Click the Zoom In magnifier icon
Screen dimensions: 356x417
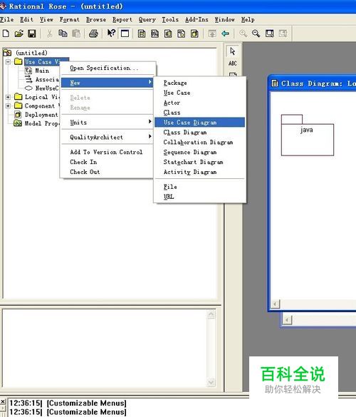point(243,34)
